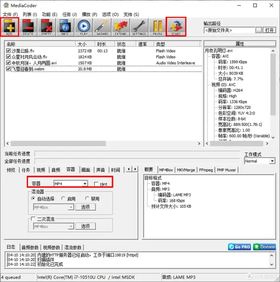Click the 名称 column header

pyautogui.click(x=40, y=44)
